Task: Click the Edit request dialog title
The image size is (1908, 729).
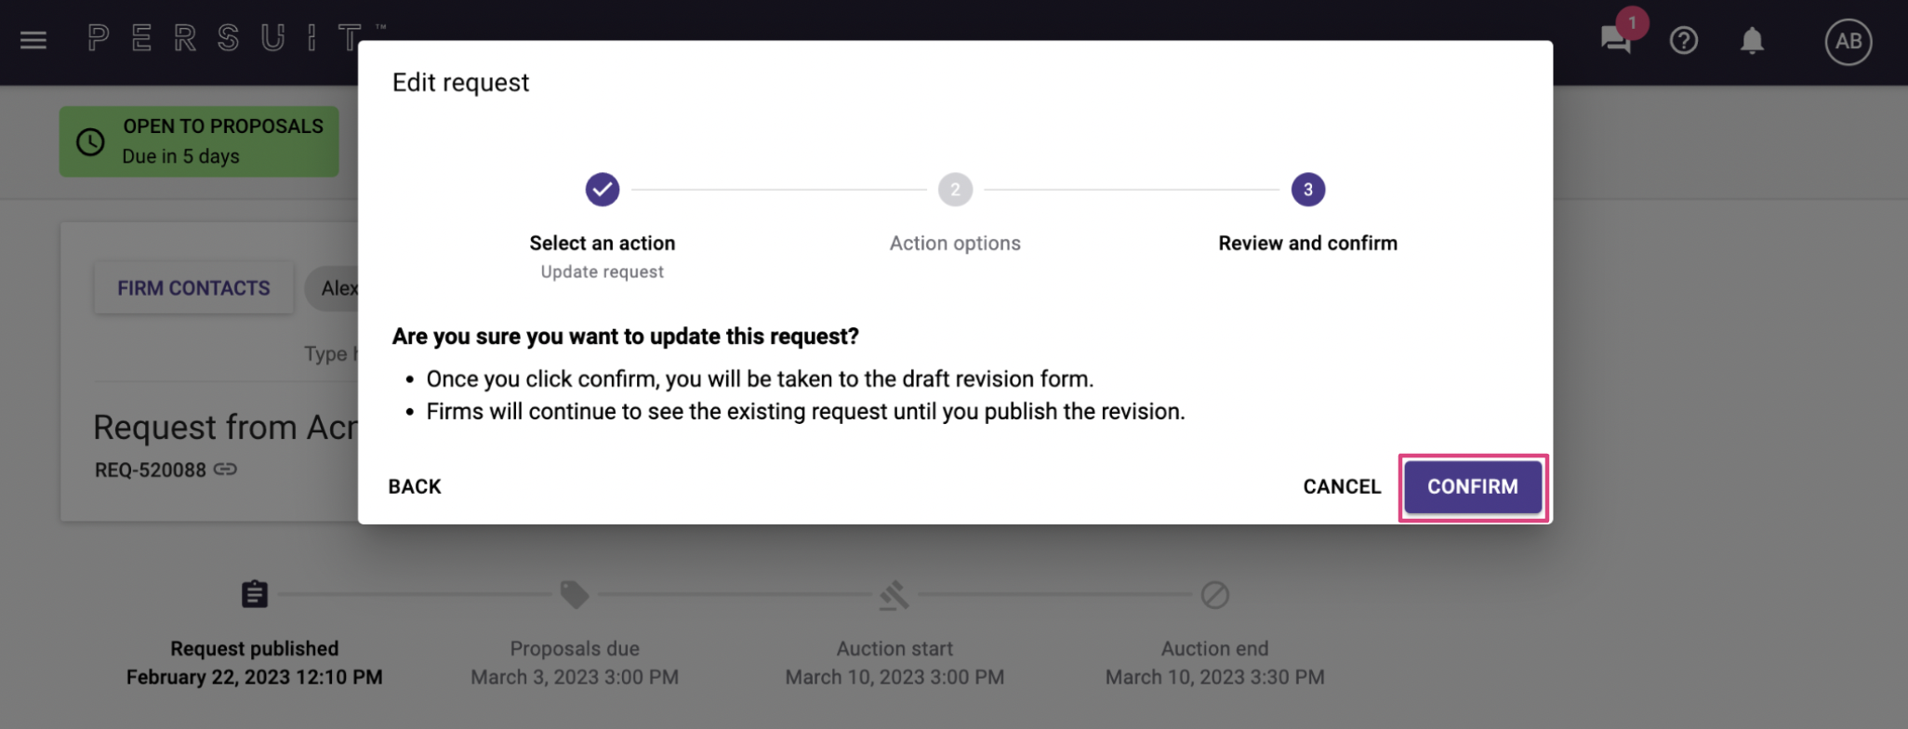Action: (x=460, y=83)
